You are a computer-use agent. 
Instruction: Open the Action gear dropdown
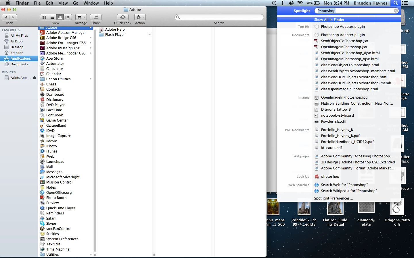[140, 17]
